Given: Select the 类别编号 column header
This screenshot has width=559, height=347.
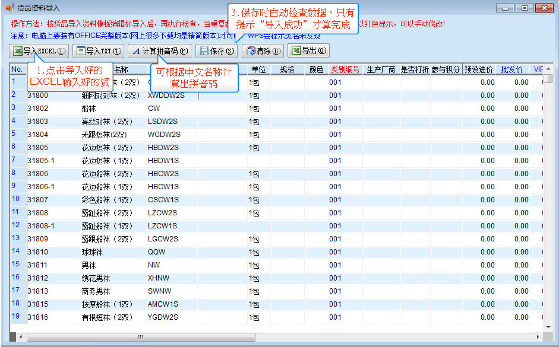Looking at the screenshot, I should [x=345, y=69].
